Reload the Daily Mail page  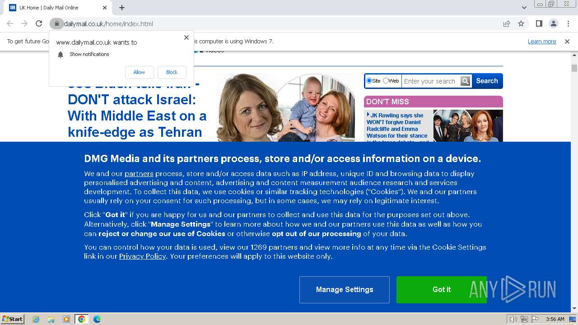pos(39,23)
